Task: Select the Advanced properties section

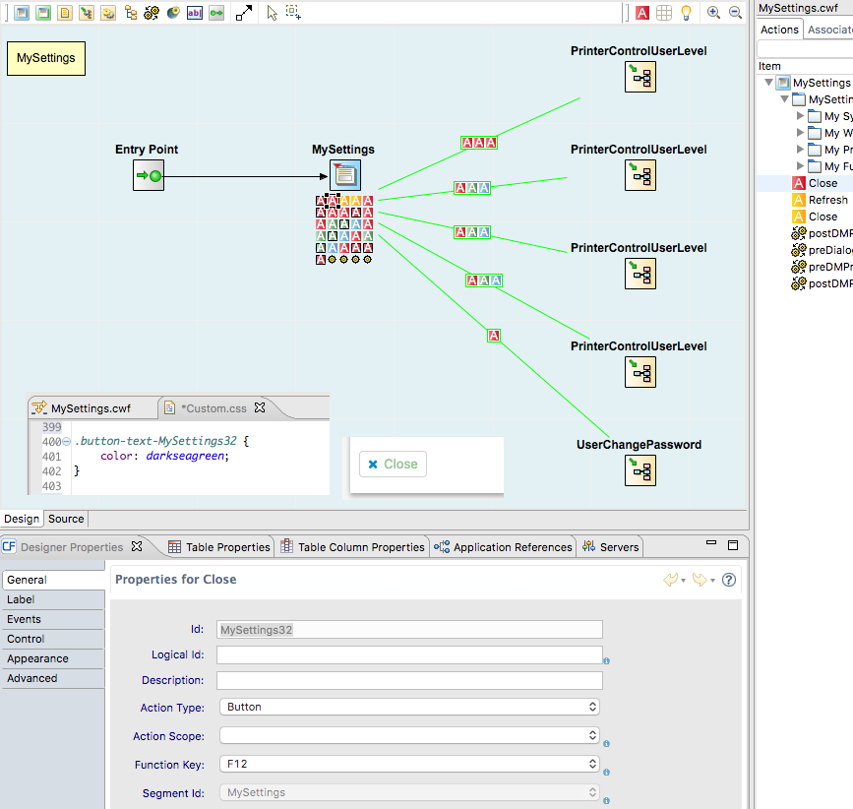Action: pyautogui.click(x=53, y=678)
